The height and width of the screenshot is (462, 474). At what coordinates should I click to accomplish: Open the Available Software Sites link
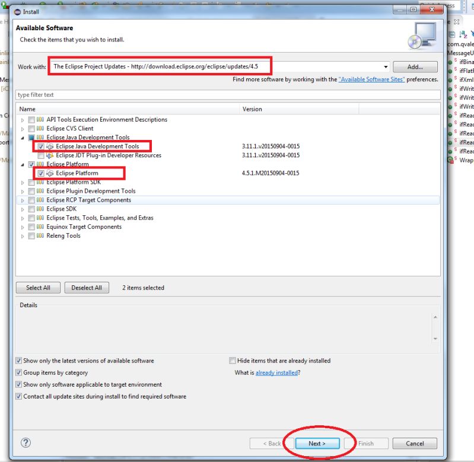[x=371, y=79]
